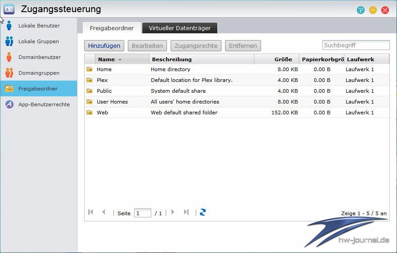Focus the Suchbegriff search field
397x253 pixels.
(x=356, y=45)
